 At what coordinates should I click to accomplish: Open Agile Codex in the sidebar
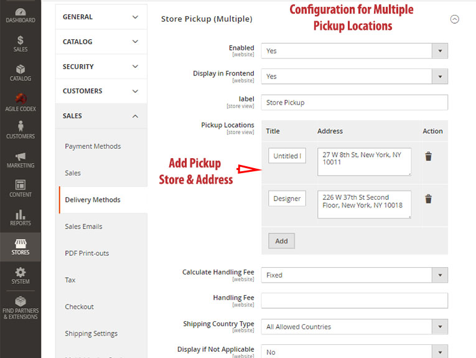(x=21, y=102)
